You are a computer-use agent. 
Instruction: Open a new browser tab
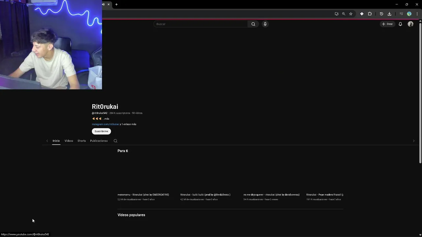tap(116, 4)
